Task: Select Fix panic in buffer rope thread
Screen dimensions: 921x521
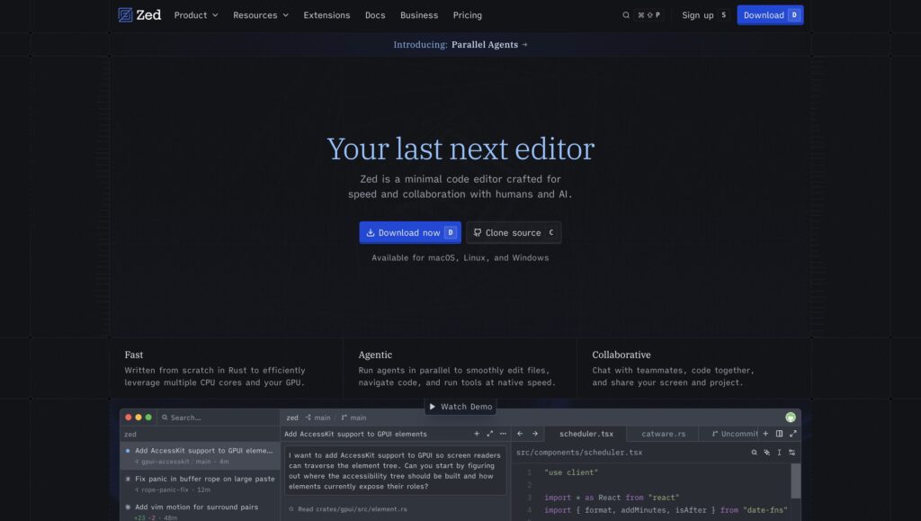Action: tap(200, 484)
